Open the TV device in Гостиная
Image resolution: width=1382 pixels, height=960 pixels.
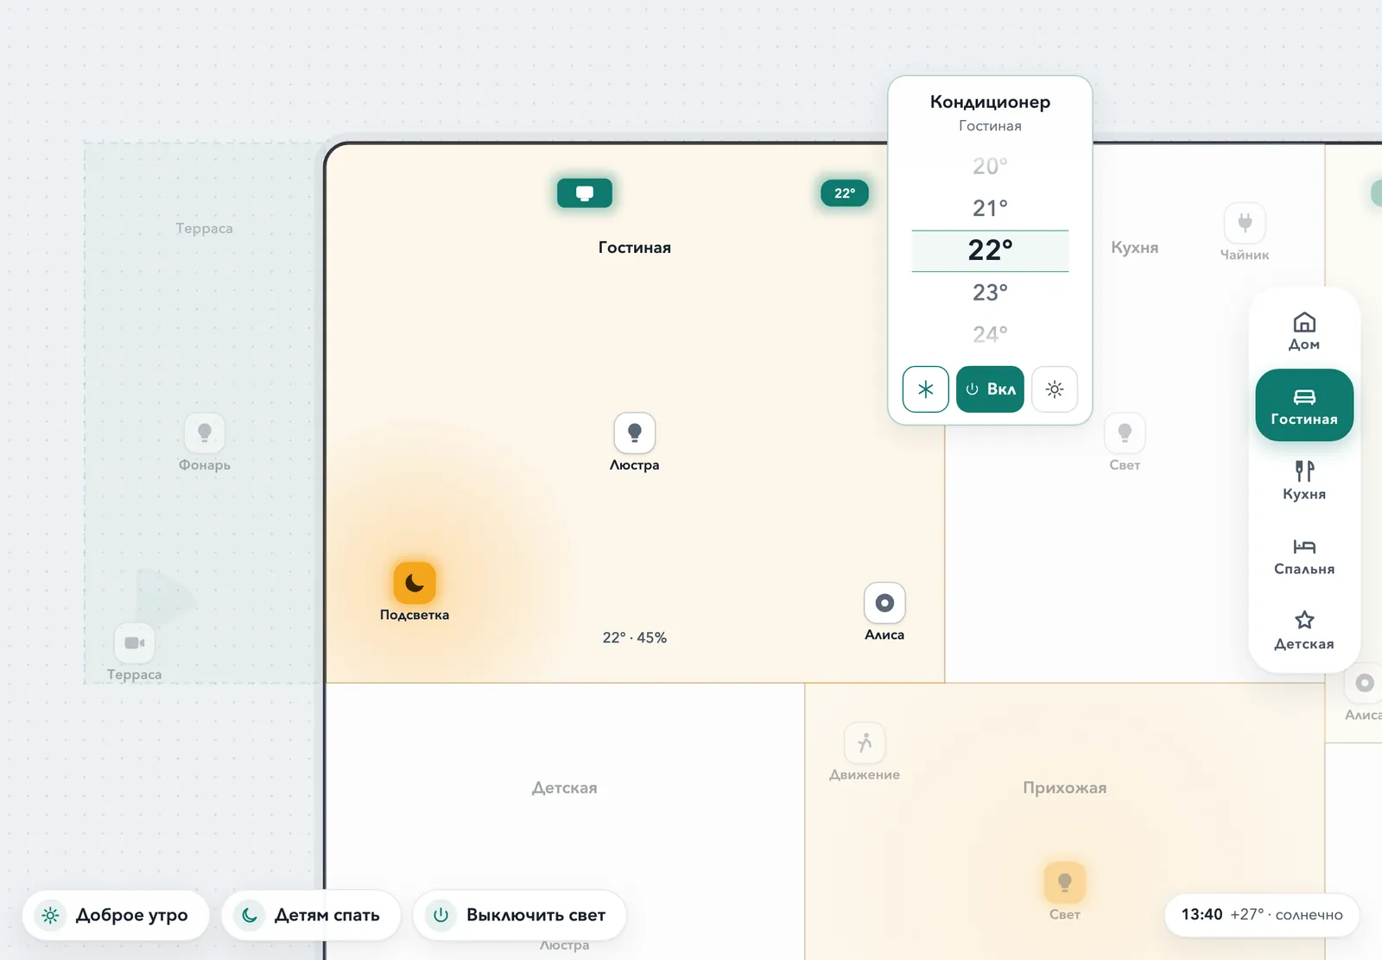tap(585, 193)
